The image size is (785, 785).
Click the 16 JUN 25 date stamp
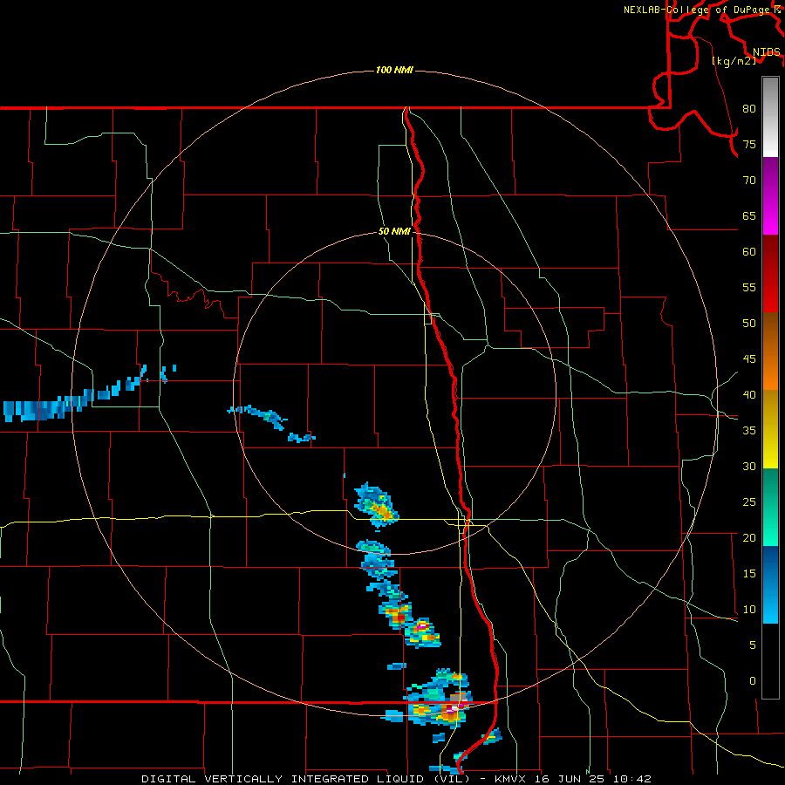(x=568, y=779)
